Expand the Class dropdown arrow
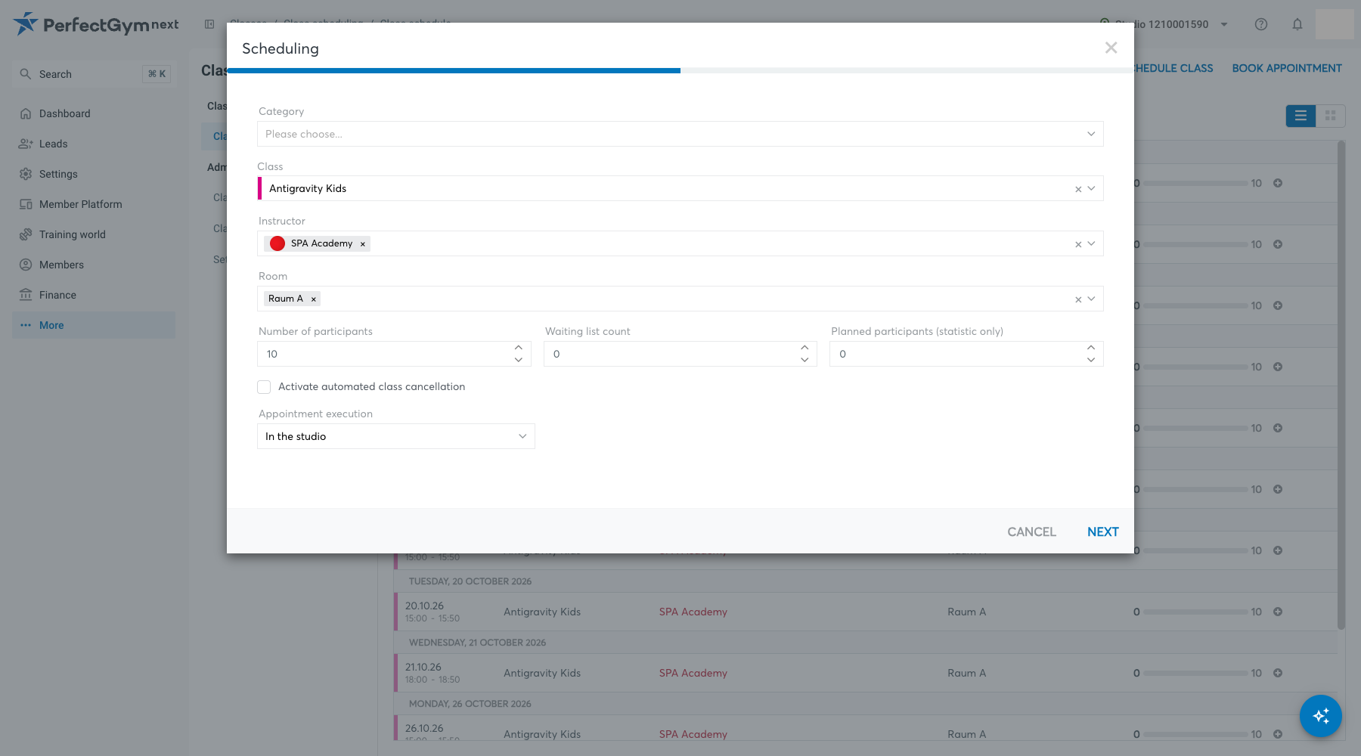Screen dimensions: 1361x756 1091,188
